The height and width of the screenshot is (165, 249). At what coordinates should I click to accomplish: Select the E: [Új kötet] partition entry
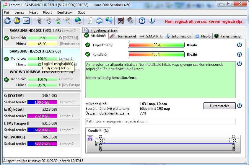(x=42, y=113)
